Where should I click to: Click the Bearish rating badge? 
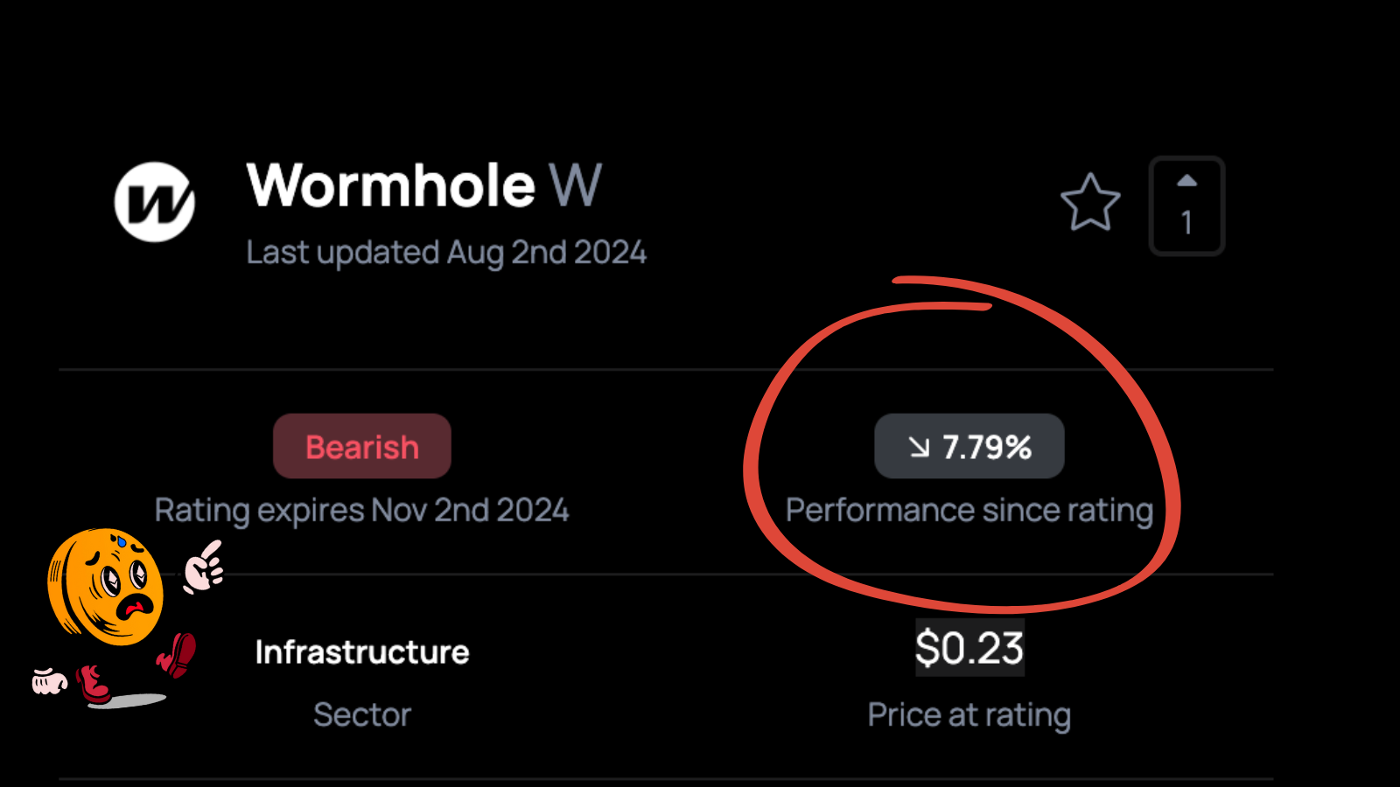click(x=362, y=446)
